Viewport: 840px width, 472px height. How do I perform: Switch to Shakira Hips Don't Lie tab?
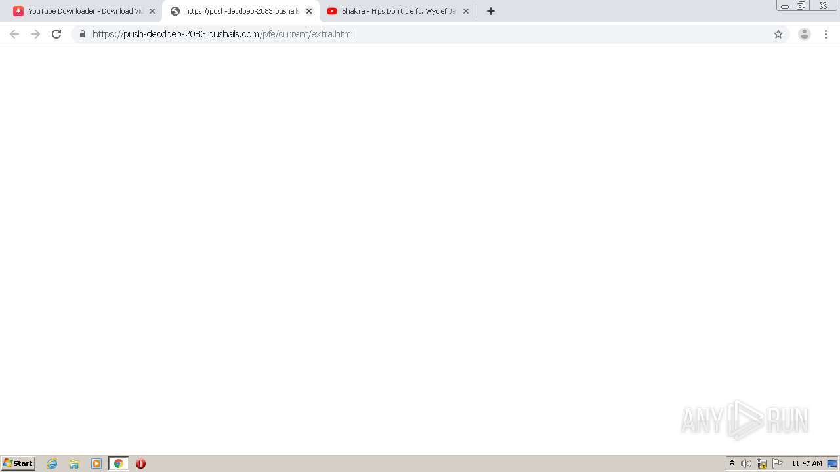coord(398,11)
